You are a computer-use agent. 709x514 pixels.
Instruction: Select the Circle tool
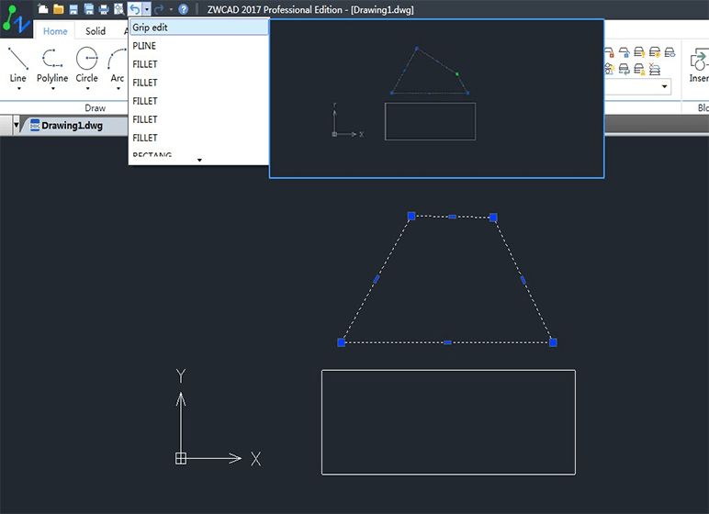[87, 64]
